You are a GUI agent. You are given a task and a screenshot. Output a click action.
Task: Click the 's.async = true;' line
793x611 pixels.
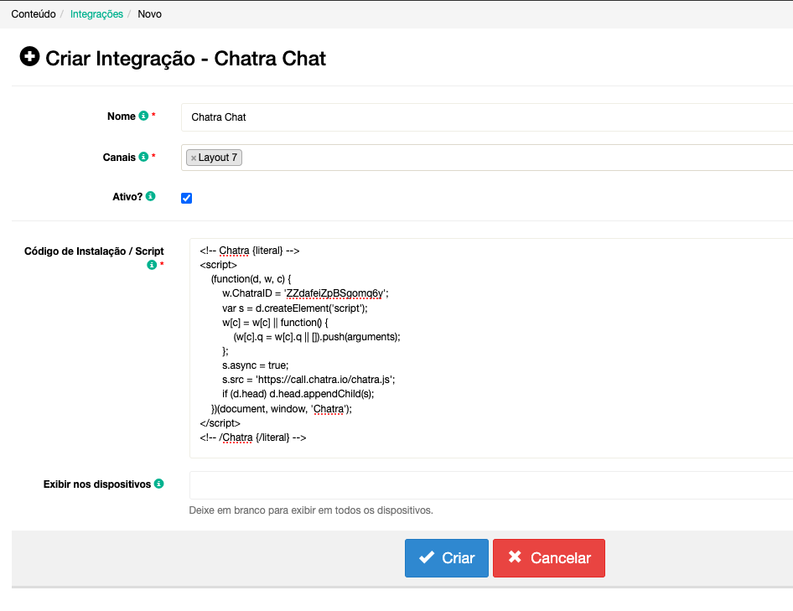point(256,365)
